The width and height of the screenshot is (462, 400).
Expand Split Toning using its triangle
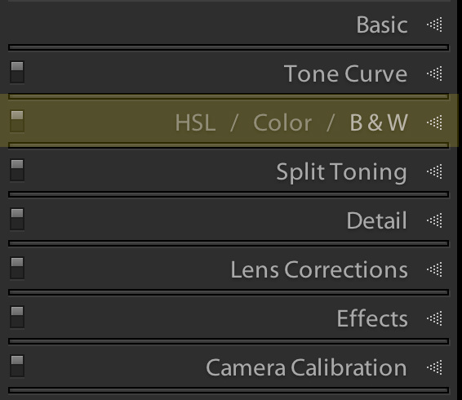coord(434,171)
